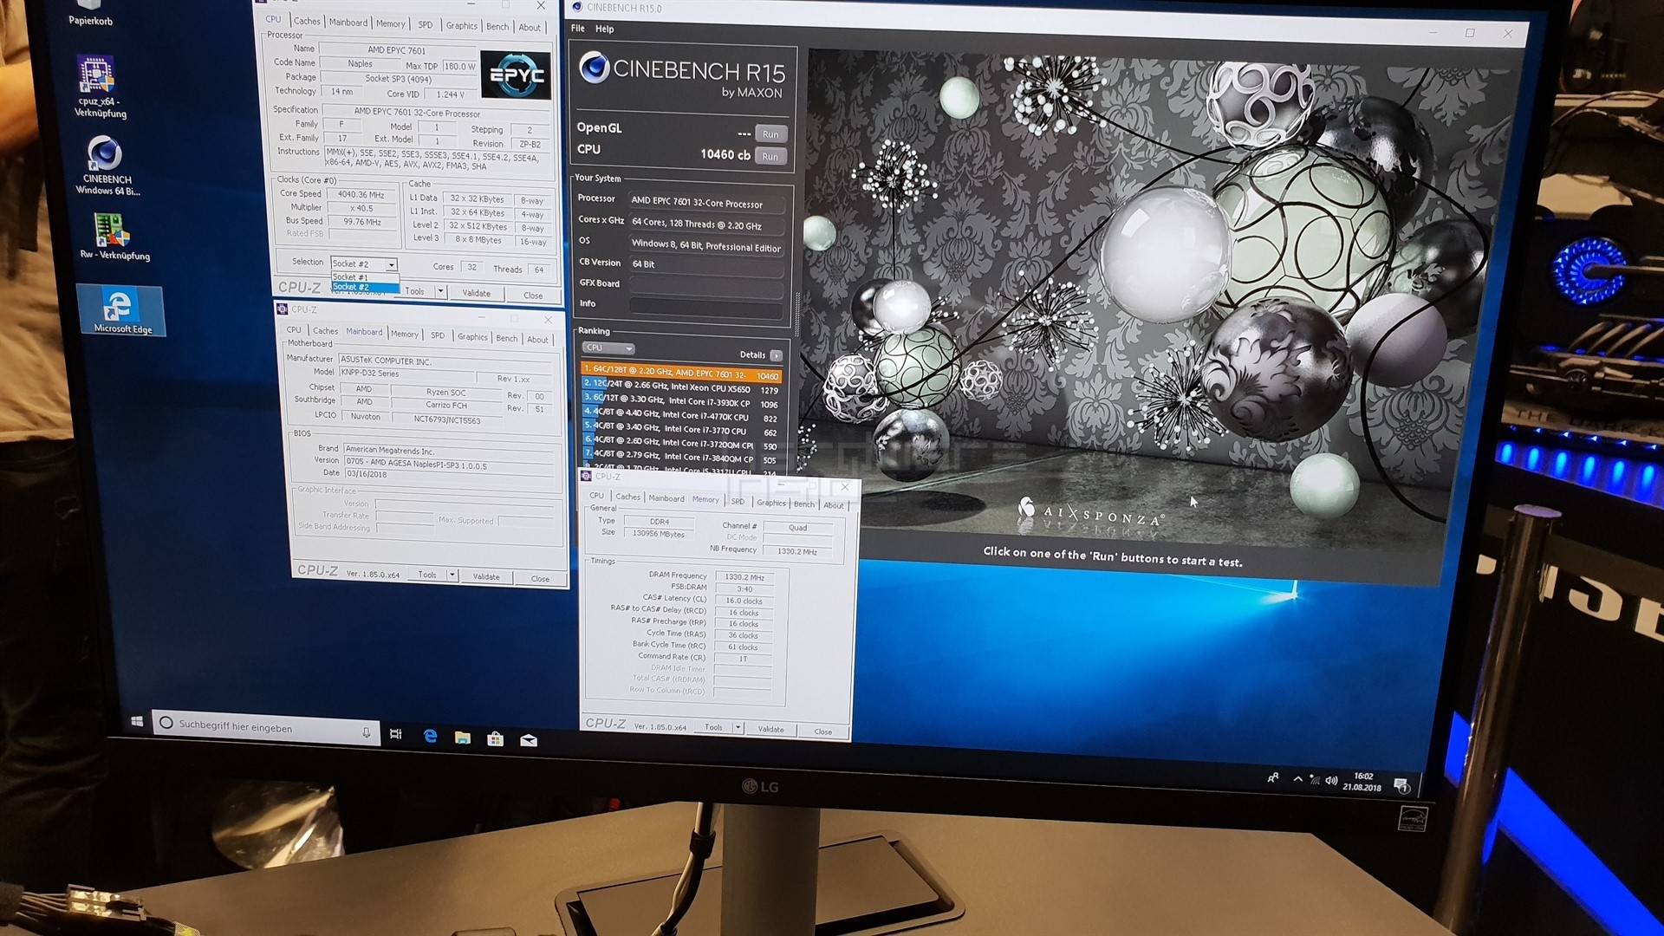
Task: Select ranking row Intel Core i7-3930K
Action: (x=681, y=401)
